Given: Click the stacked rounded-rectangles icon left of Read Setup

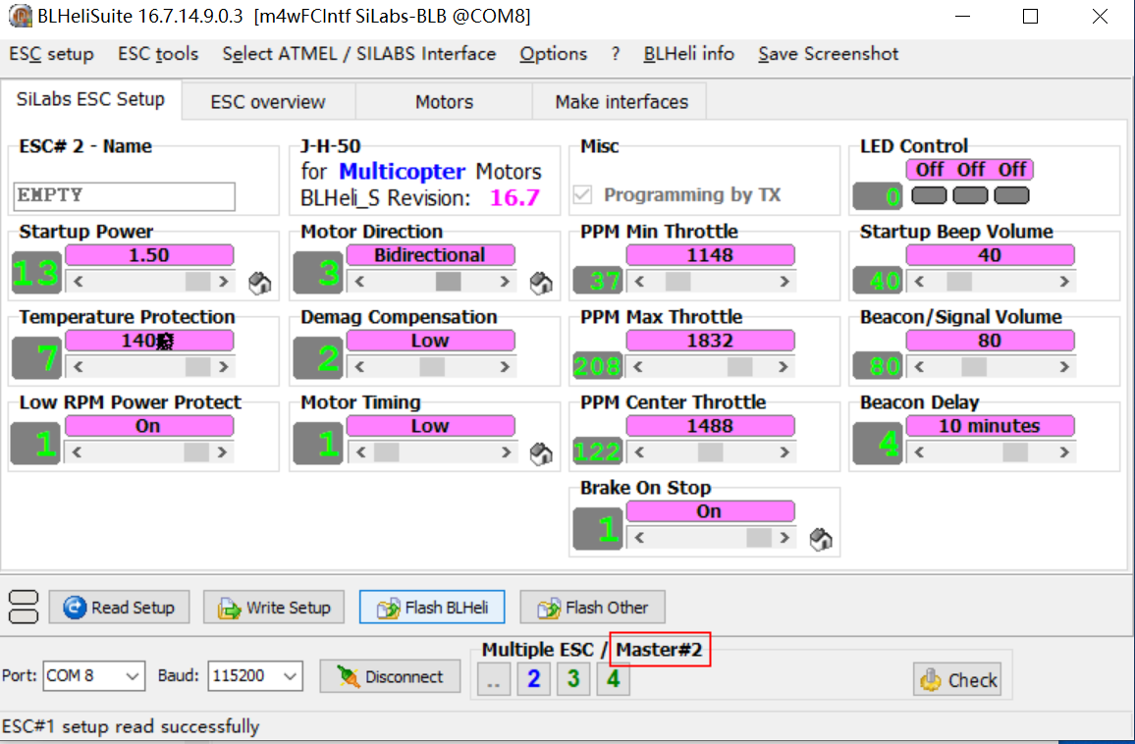Looking at the screenshot, I should 24,607.
